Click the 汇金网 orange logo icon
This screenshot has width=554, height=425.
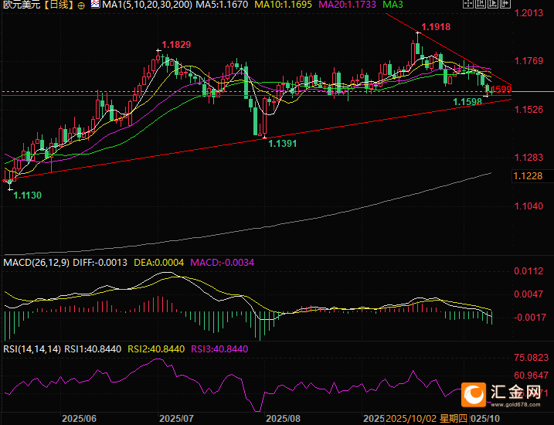pyautogui.click(x=472, y=396)
